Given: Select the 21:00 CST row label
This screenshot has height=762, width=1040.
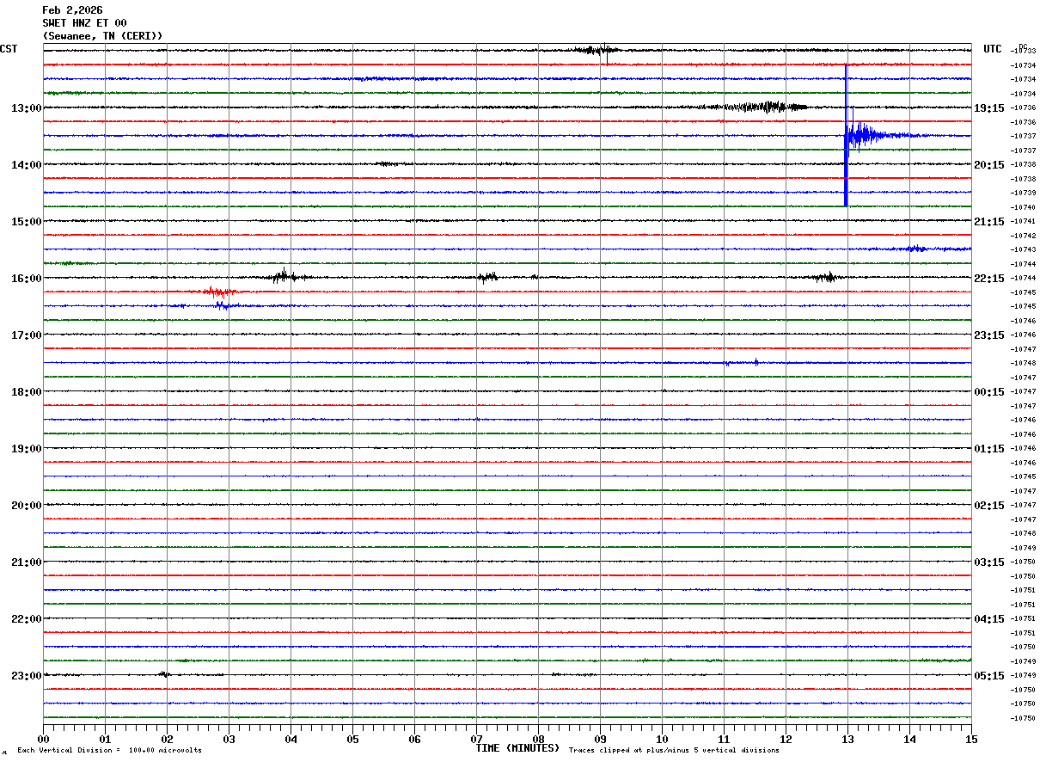Looking at the screenshot, I should tap(26, 562).
